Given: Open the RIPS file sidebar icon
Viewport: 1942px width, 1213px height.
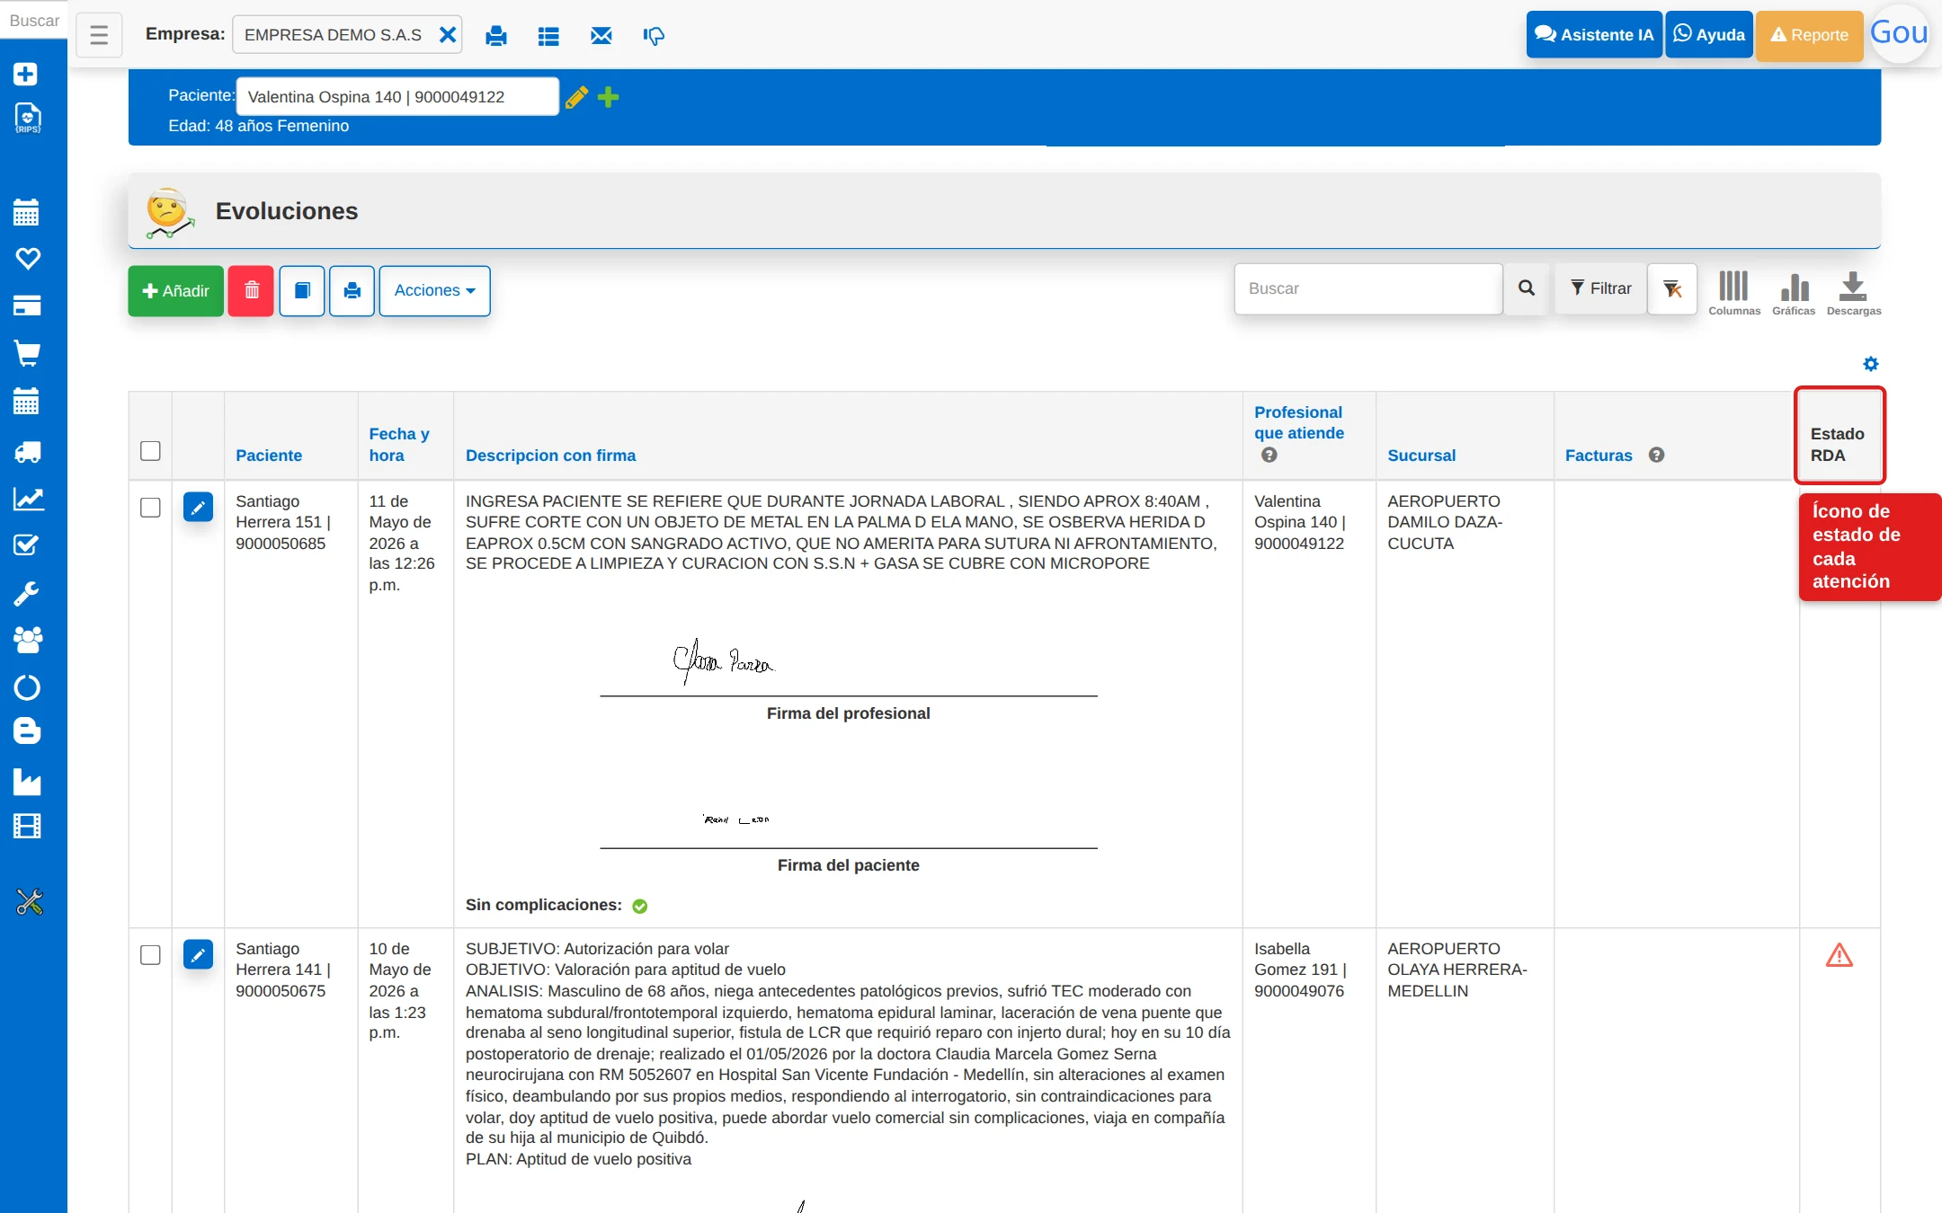Looking at the screenshot, I should [x=28, y=119].
